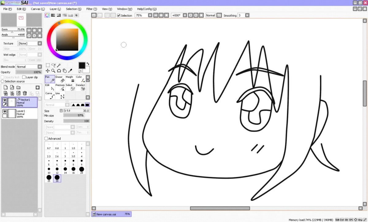368x222 pixels.
Task: Tick the Advanced brush settings checkbox
Action: click(46, 139)
